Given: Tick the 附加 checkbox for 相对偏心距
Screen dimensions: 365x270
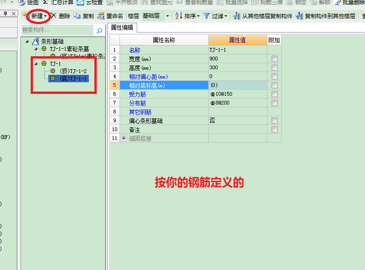Looking at the screenshot, I should point(274,77).
